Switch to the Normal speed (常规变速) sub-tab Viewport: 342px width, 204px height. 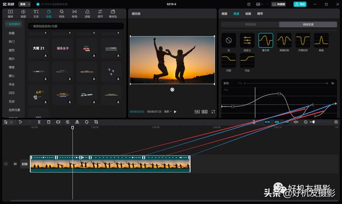click(250, 24)
